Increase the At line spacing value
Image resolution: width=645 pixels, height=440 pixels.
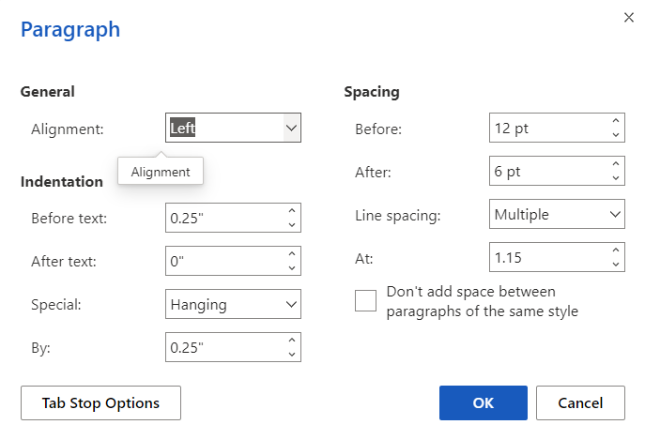[x=615, y=250]
